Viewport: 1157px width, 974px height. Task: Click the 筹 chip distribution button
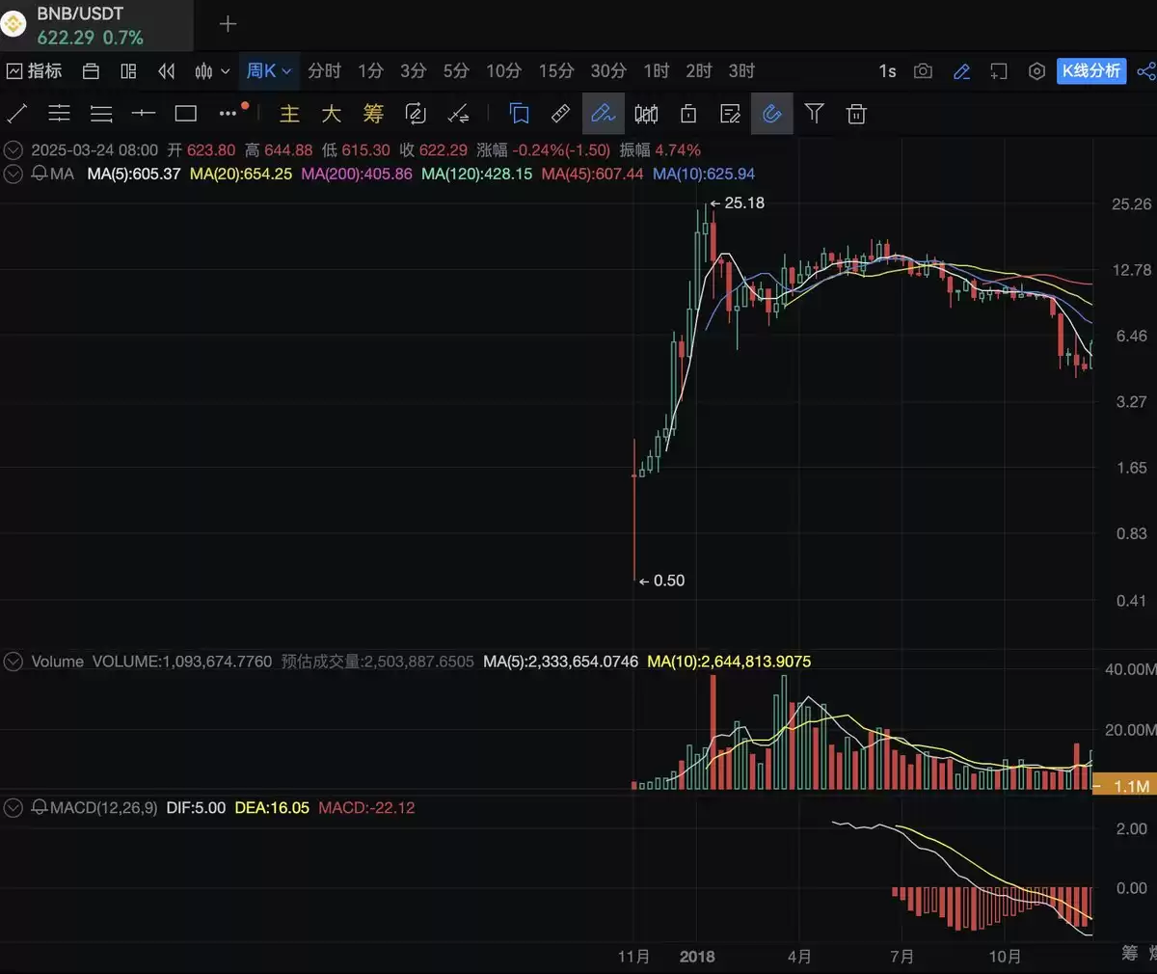373,114
